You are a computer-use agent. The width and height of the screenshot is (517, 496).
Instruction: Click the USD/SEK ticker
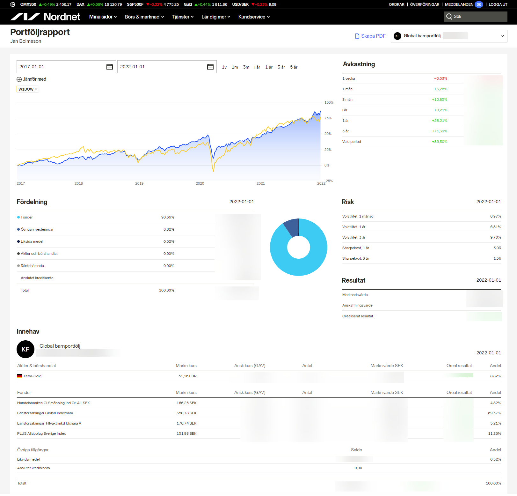click(x=254, y=4)
